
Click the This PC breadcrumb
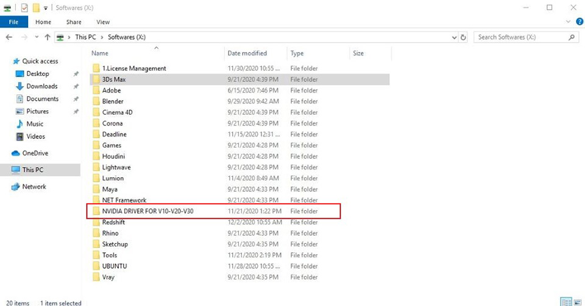(85, 37)
